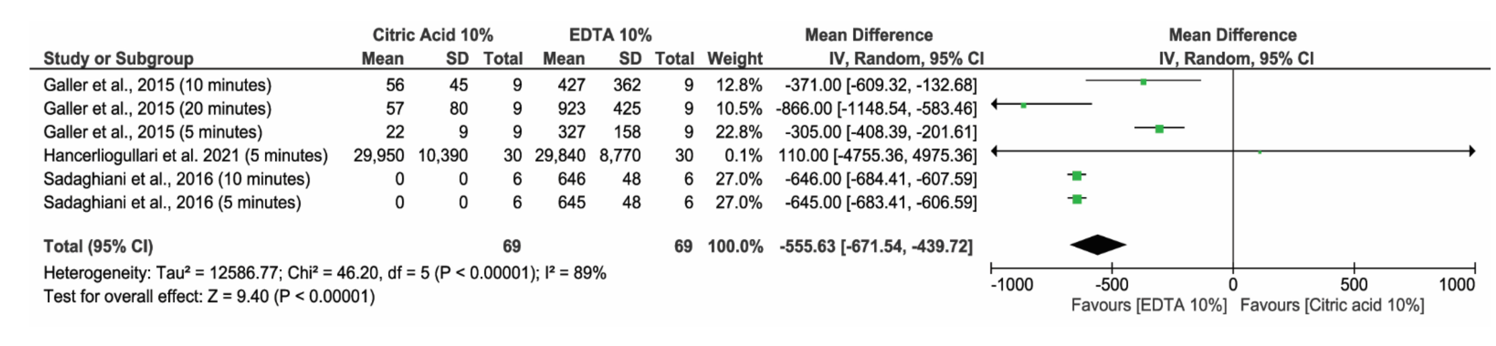Image resolution: width=1496 pixels, height=346 pixels.
Task: Click left arrowhead on Galler 20 minutes line
Action: point(995,105)
